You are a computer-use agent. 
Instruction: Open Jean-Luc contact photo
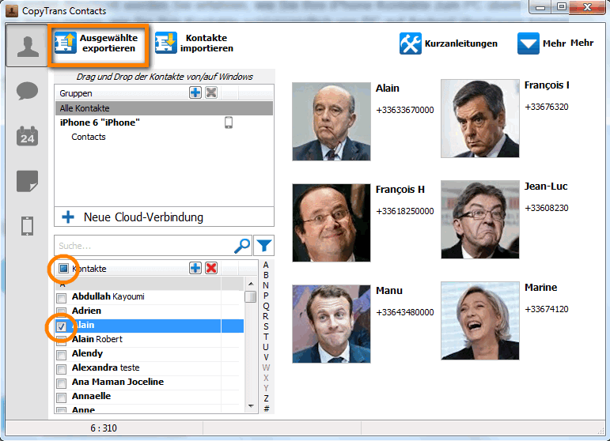click(479, 220)
